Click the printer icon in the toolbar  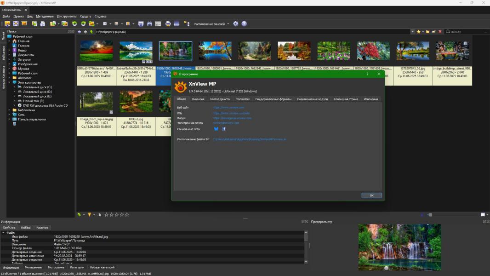click(x=168, y=23)
